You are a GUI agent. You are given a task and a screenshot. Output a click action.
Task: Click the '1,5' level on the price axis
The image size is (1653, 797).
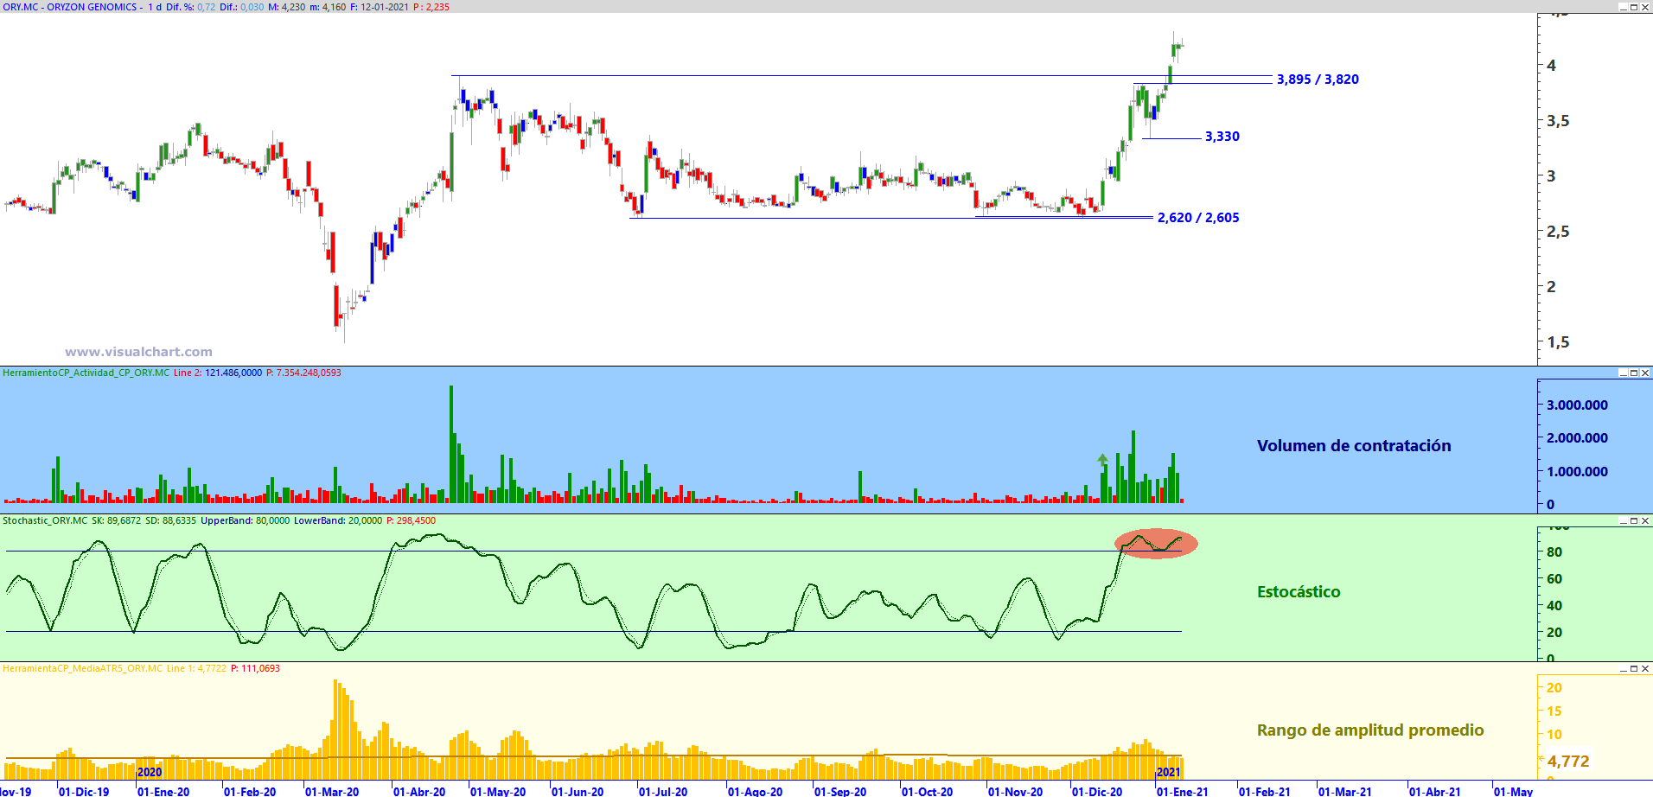click(1558, 342)
